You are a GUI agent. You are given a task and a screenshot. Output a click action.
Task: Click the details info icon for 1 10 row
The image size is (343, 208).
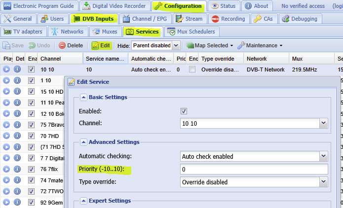tap(17, 80)
